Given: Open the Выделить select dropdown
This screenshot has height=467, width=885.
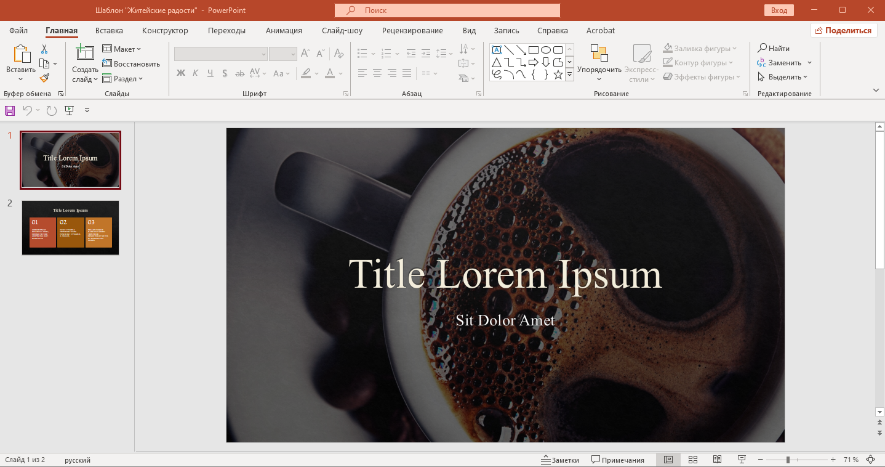Looking at the screenshot, I should click(x=782, y=77).
